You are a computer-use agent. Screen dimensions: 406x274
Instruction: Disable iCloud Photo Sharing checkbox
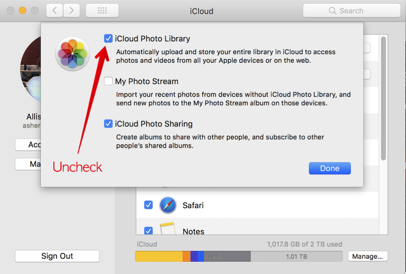click(x=108, y=124)
